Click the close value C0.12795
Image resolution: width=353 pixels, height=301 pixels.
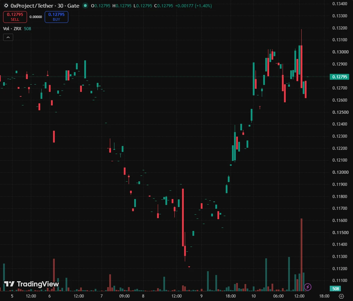163,6
